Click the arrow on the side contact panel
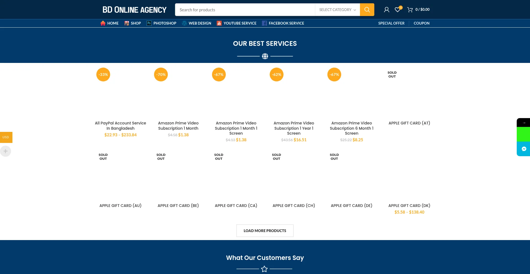Image resolution: width=530 pixels, height=274 pixels. [524, 123]
